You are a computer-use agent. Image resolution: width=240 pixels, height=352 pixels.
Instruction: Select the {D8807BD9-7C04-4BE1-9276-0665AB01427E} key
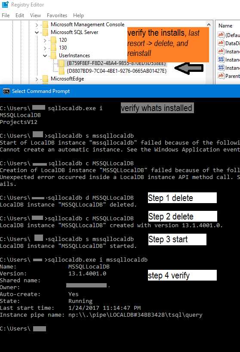click(x=117, y=71)
